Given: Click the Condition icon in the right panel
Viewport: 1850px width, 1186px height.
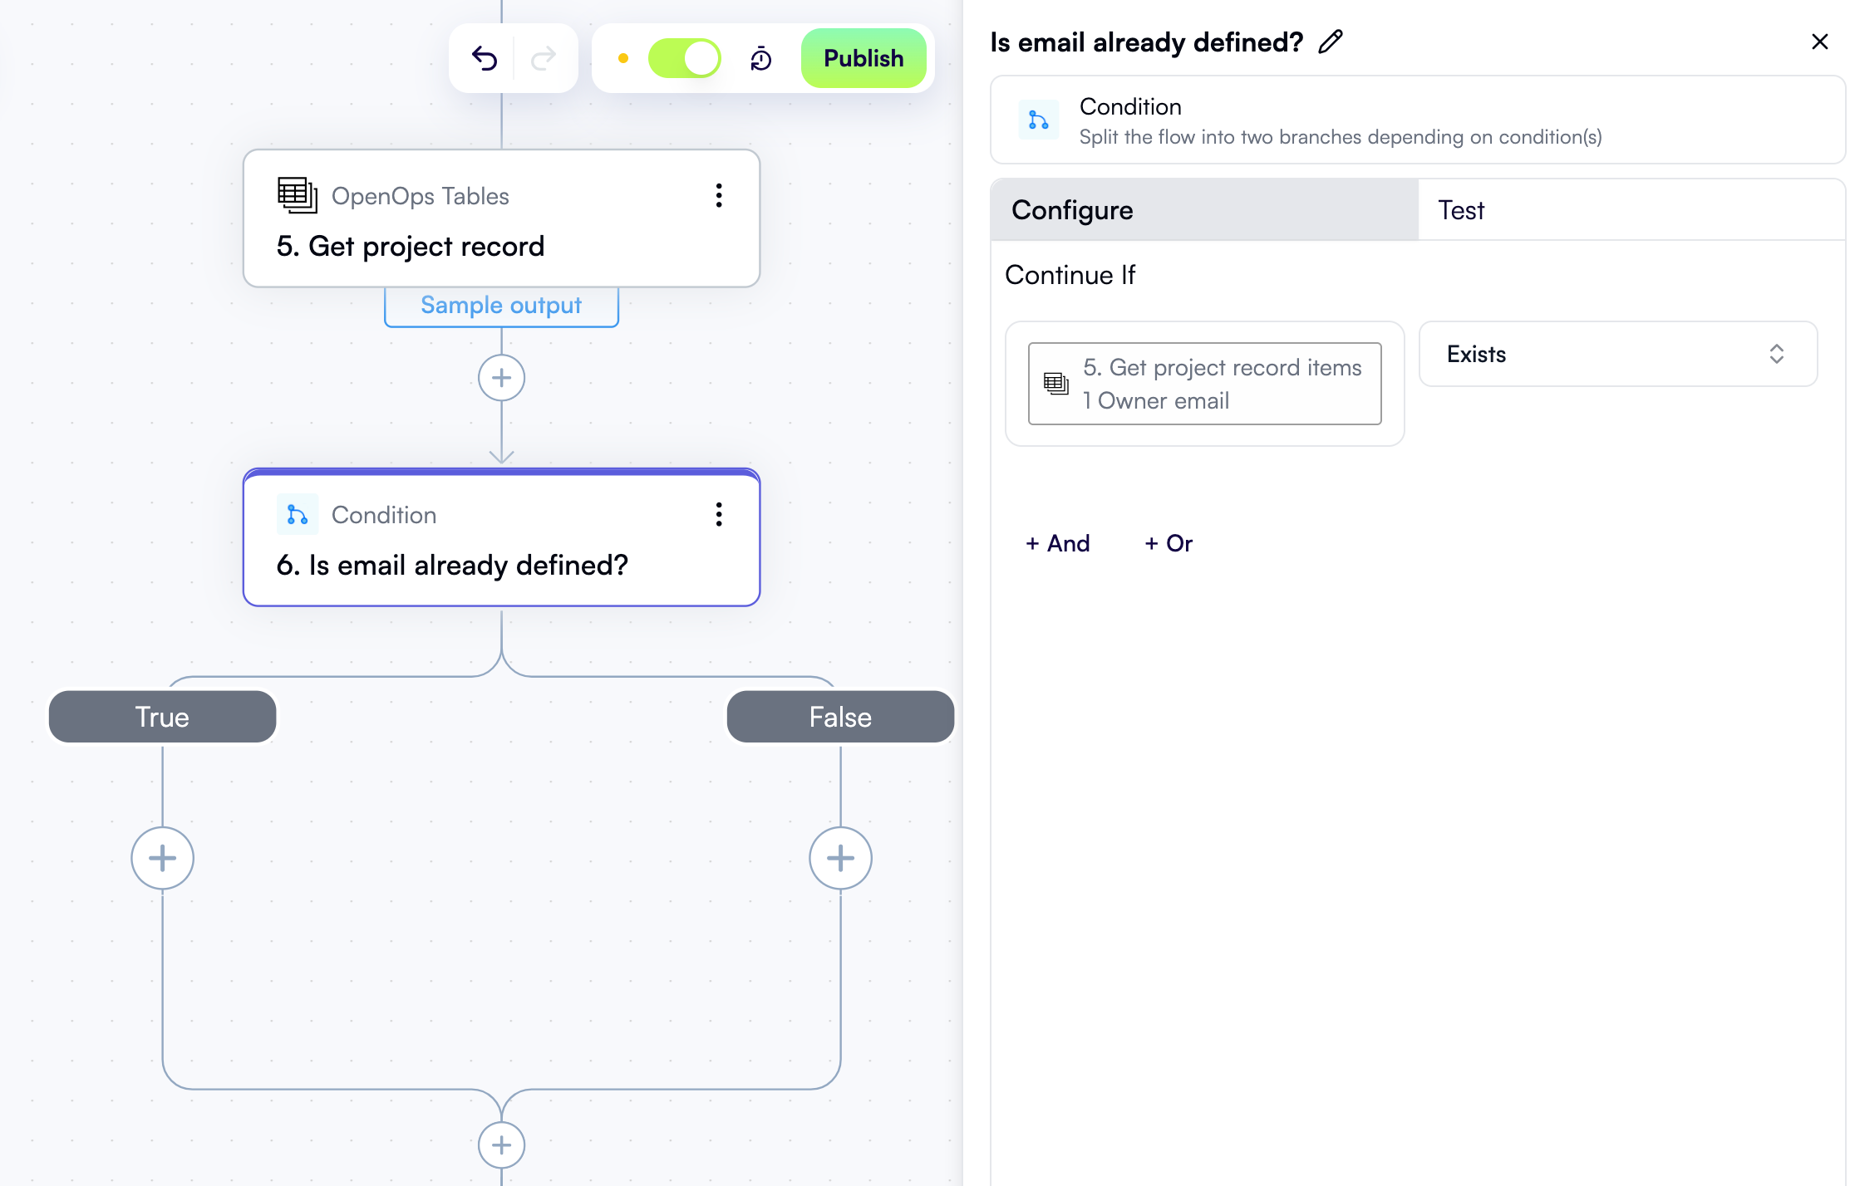Looking at the screenshot, I should 1037,120.
